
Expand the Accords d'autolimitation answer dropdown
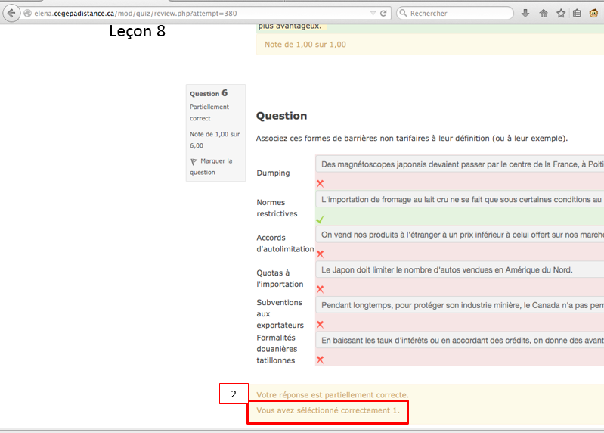click(x=460, y=235)
